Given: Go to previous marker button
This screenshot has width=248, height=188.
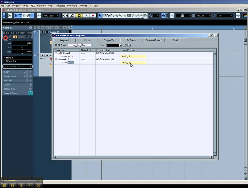Looking at the screenshot, I should pyautogui.click(x=63, y=15).
